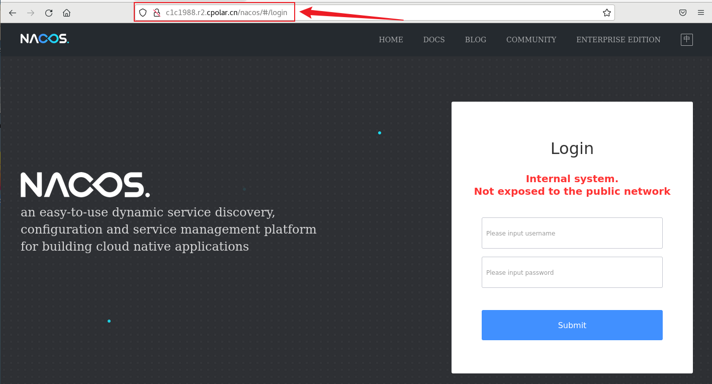Click the insecure connection padlock icon

tap(156, 13)
